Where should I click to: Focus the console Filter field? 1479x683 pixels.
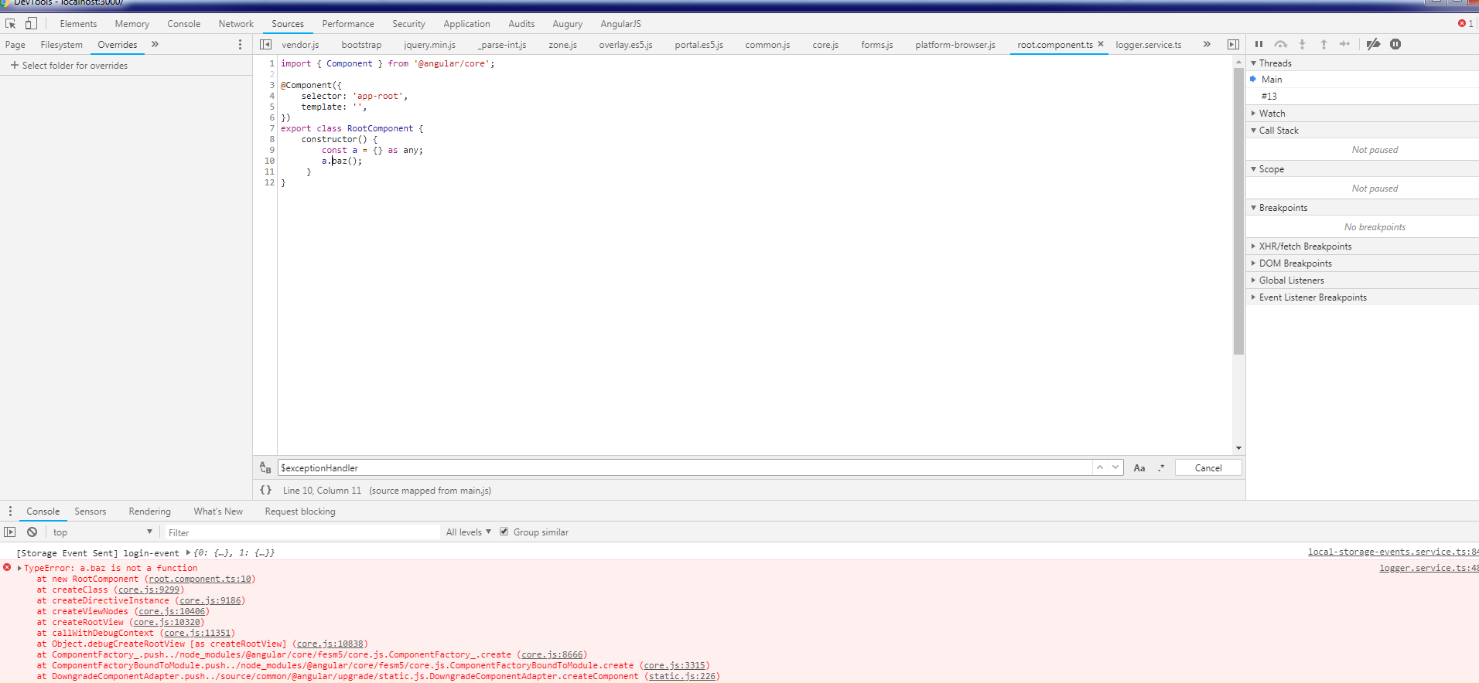[x=302, y=532]
